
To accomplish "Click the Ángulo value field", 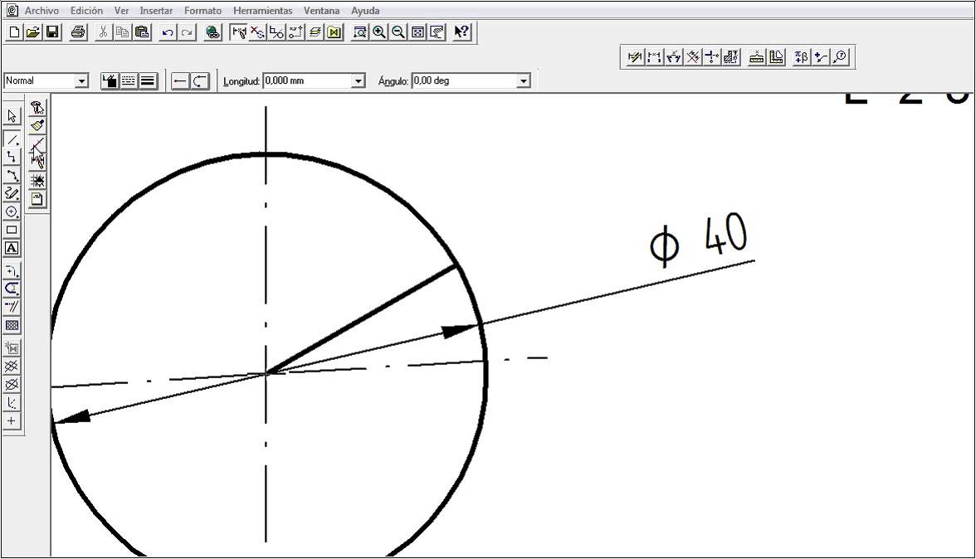I will pyautogui.click(x=465, y=80).
